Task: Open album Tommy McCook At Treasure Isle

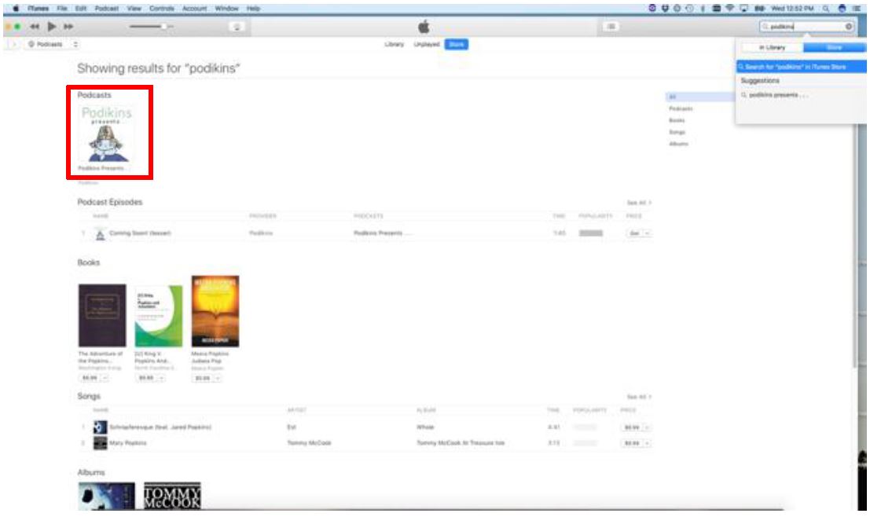Action: pos(461,442)
